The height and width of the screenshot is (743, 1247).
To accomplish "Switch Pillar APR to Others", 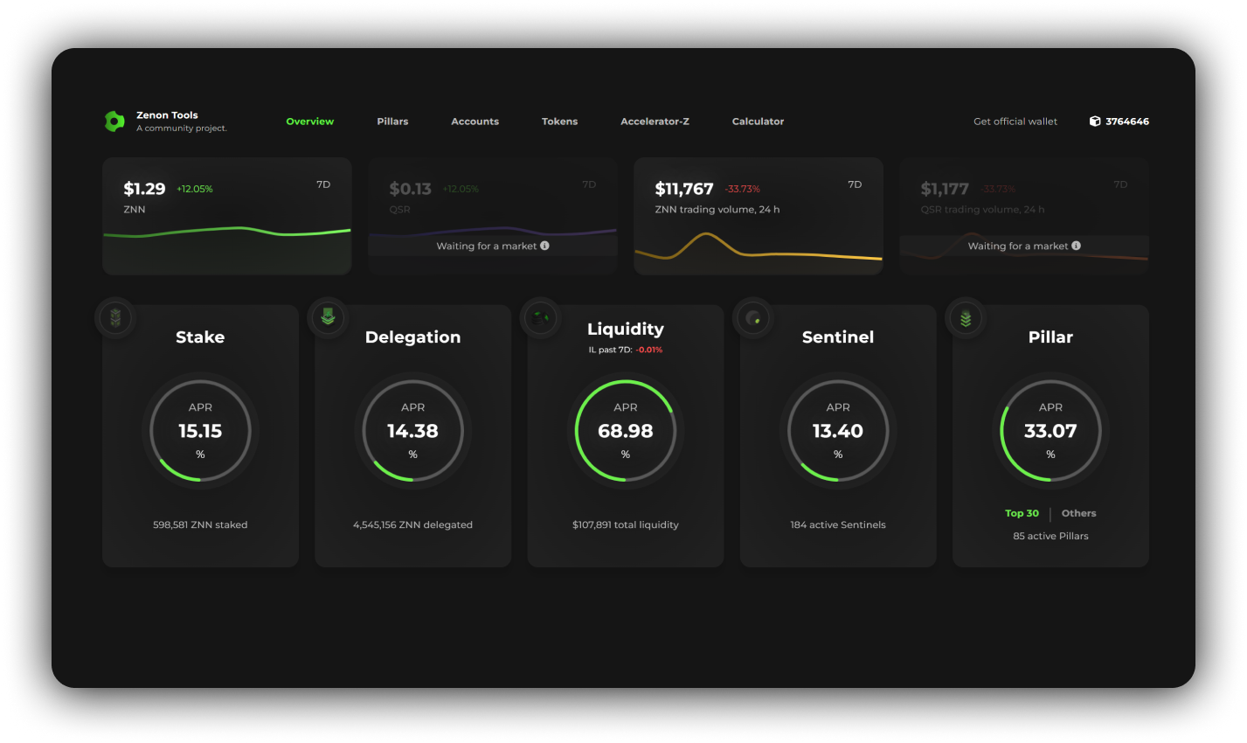I will pos(1078,513).
